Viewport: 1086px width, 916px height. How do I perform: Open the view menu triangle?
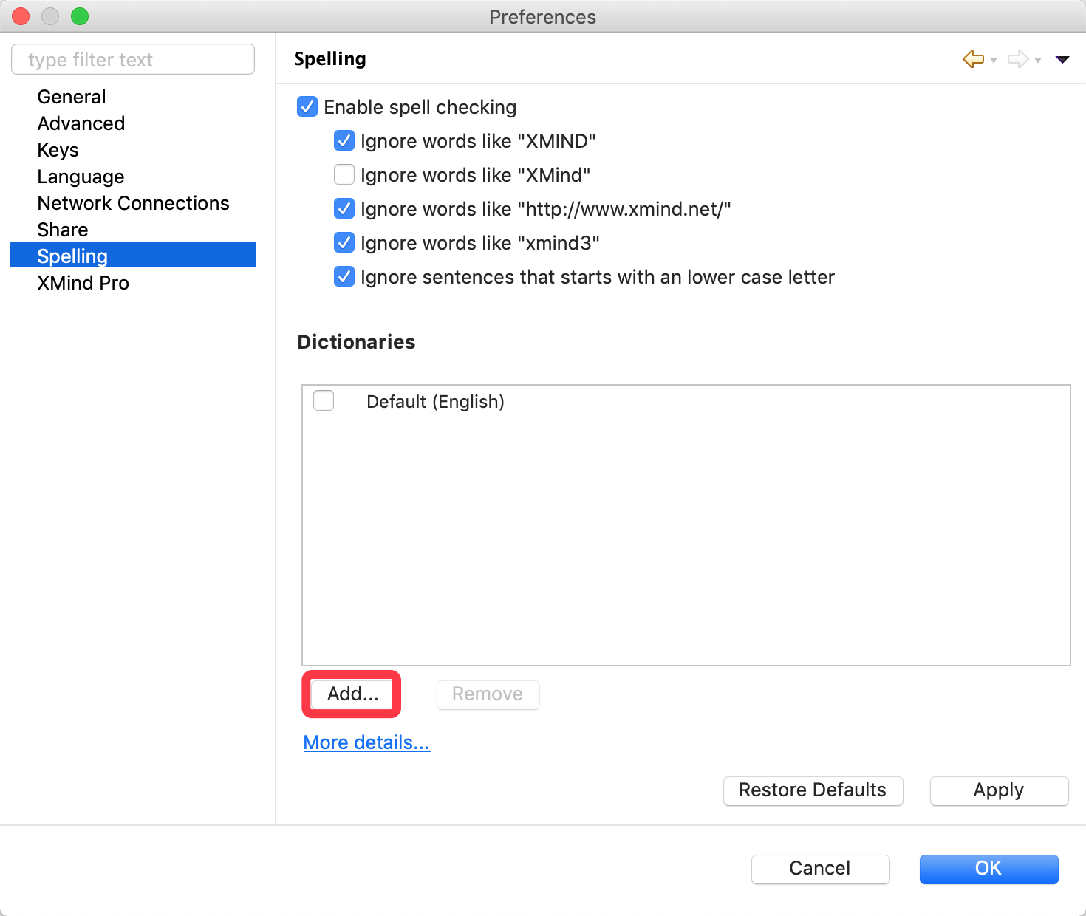pos(1062,60)
